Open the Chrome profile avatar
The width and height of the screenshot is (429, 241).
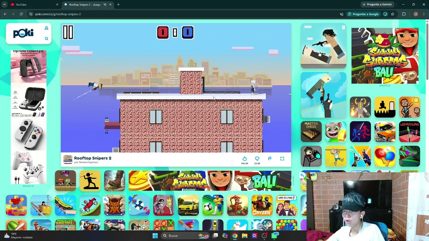[416, 14]
